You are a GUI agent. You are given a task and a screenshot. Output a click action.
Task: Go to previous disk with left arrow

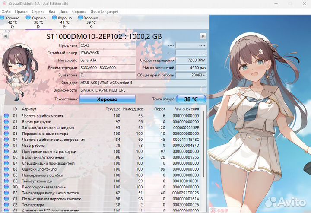(6, 36)
